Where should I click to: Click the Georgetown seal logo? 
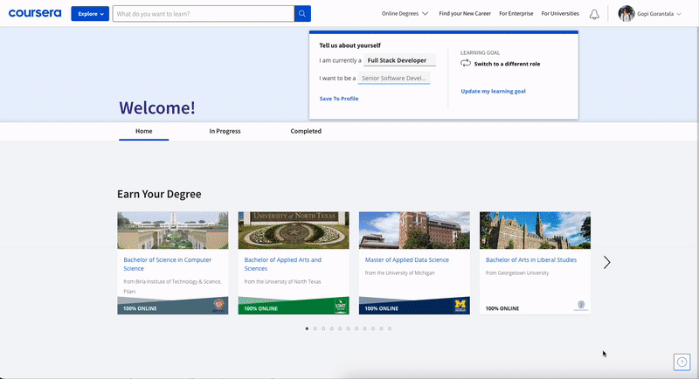tap(581, 306)
